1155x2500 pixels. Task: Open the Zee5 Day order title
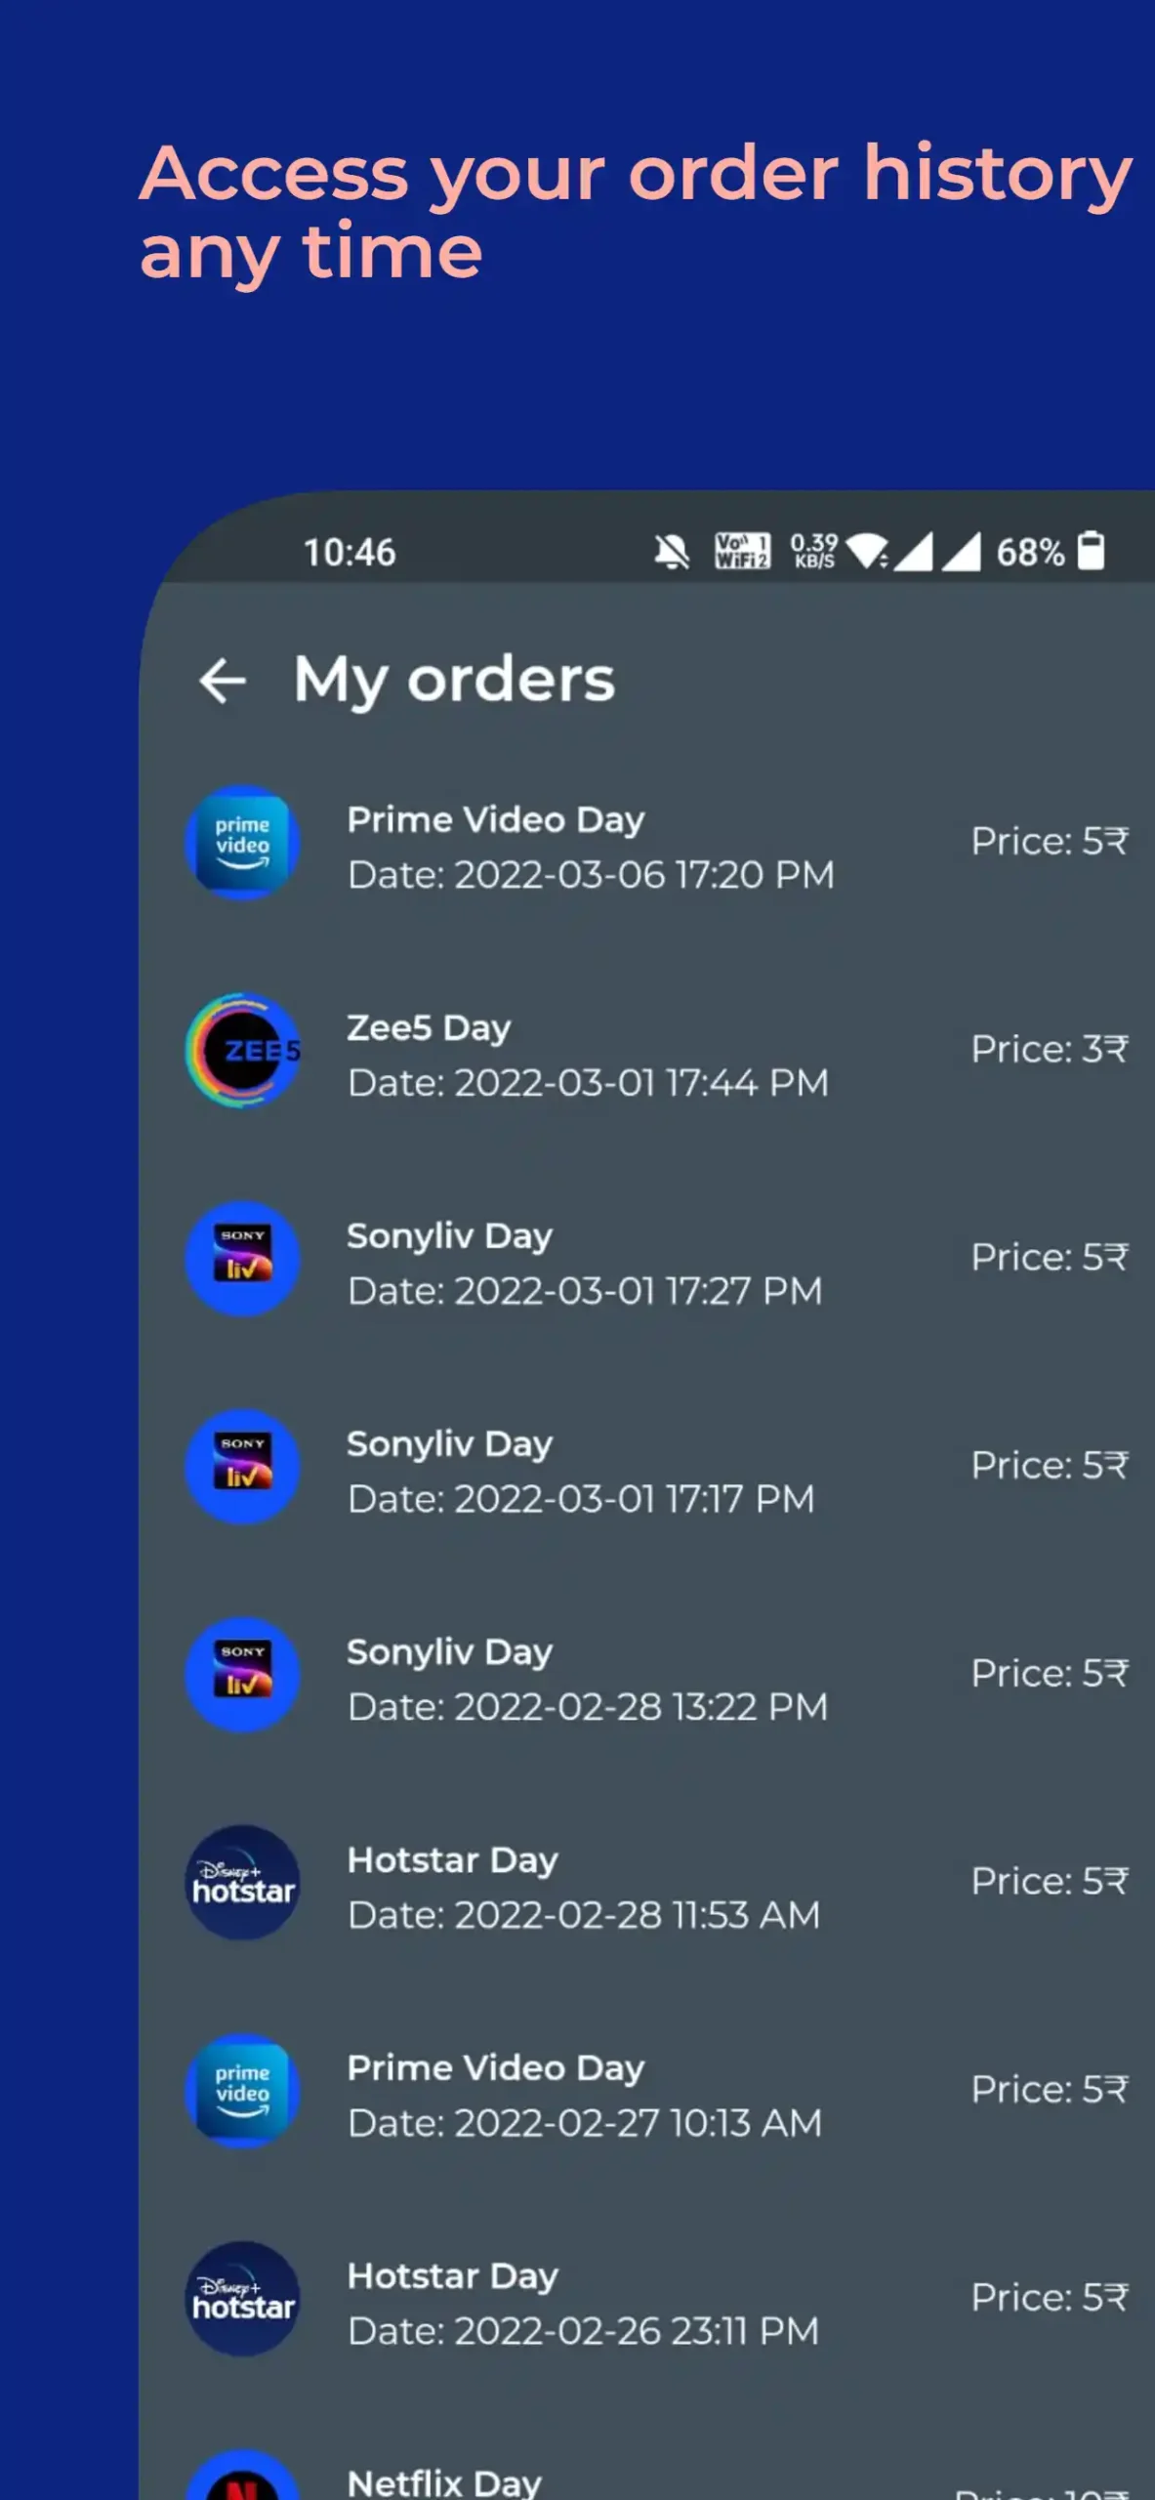(x=429, y=1028)
